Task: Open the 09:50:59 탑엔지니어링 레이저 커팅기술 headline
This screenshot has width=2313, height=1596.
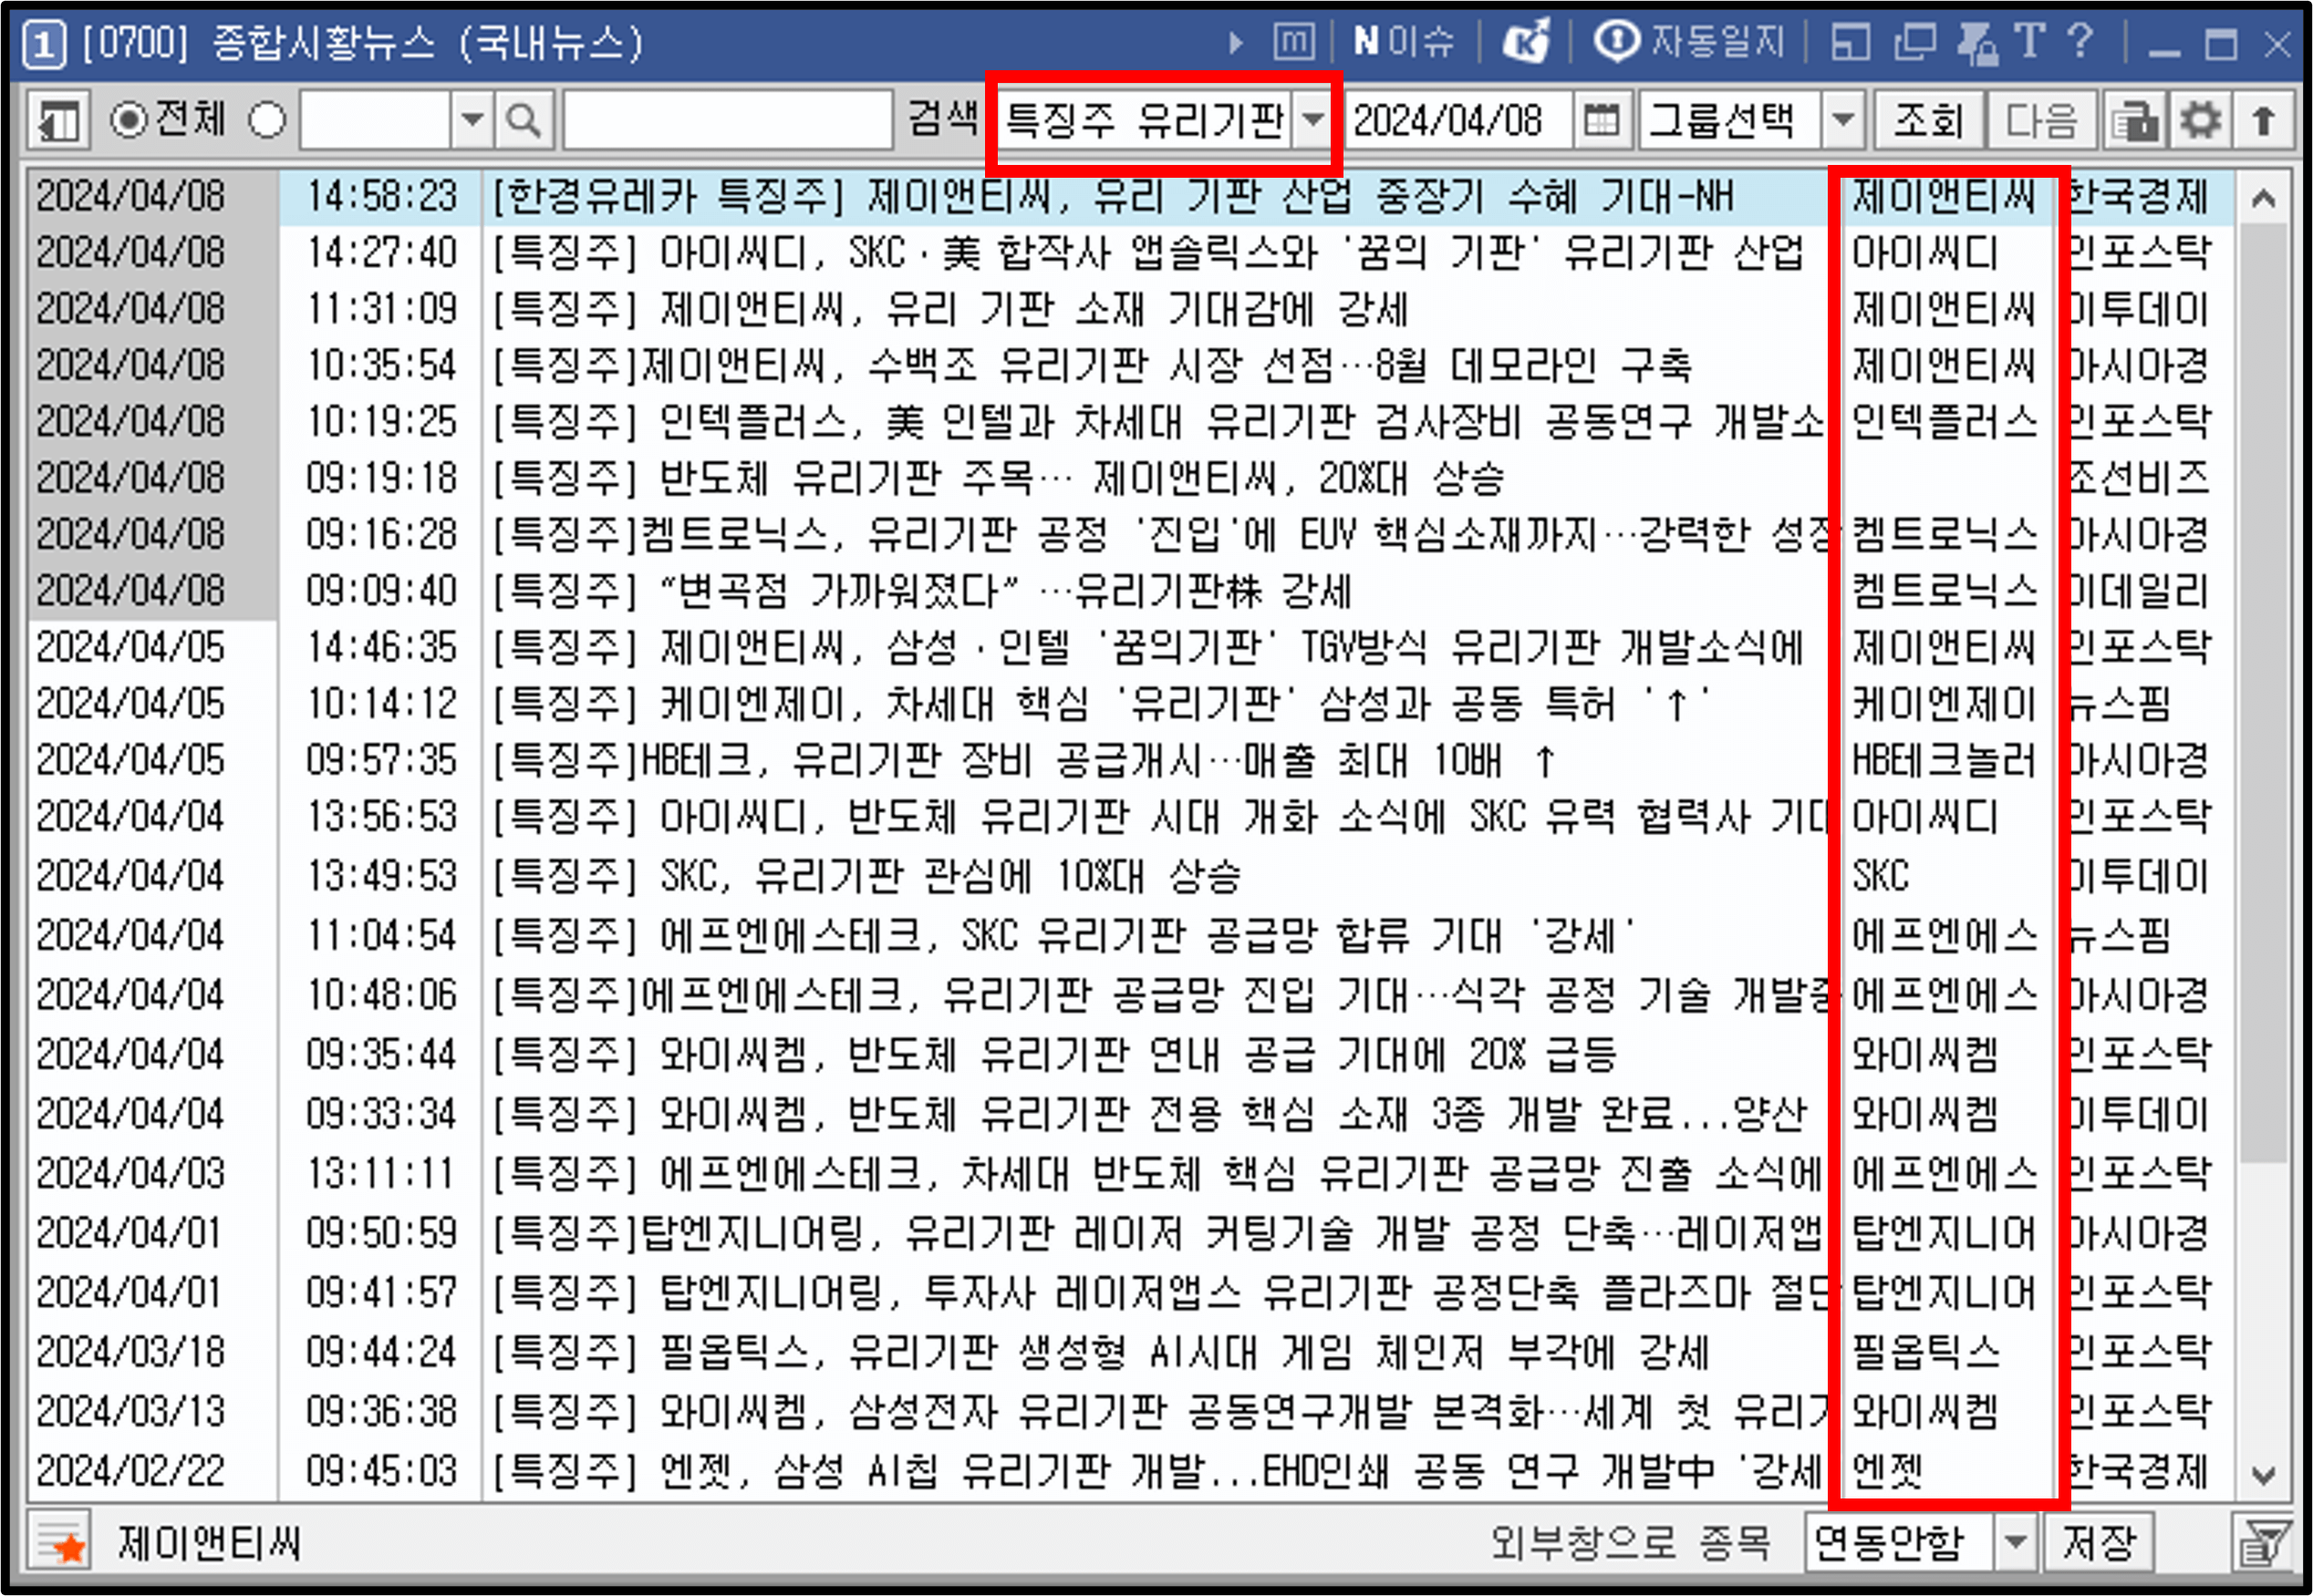Action: 1156,1231
